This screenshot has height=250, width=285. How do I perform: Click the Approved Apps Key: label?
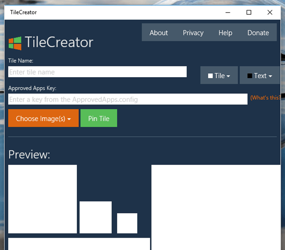(x=32, y=88)
